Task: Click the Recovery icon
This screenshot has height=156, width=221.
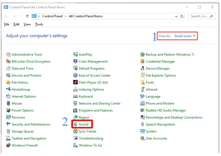Action: tap(8, 117)
